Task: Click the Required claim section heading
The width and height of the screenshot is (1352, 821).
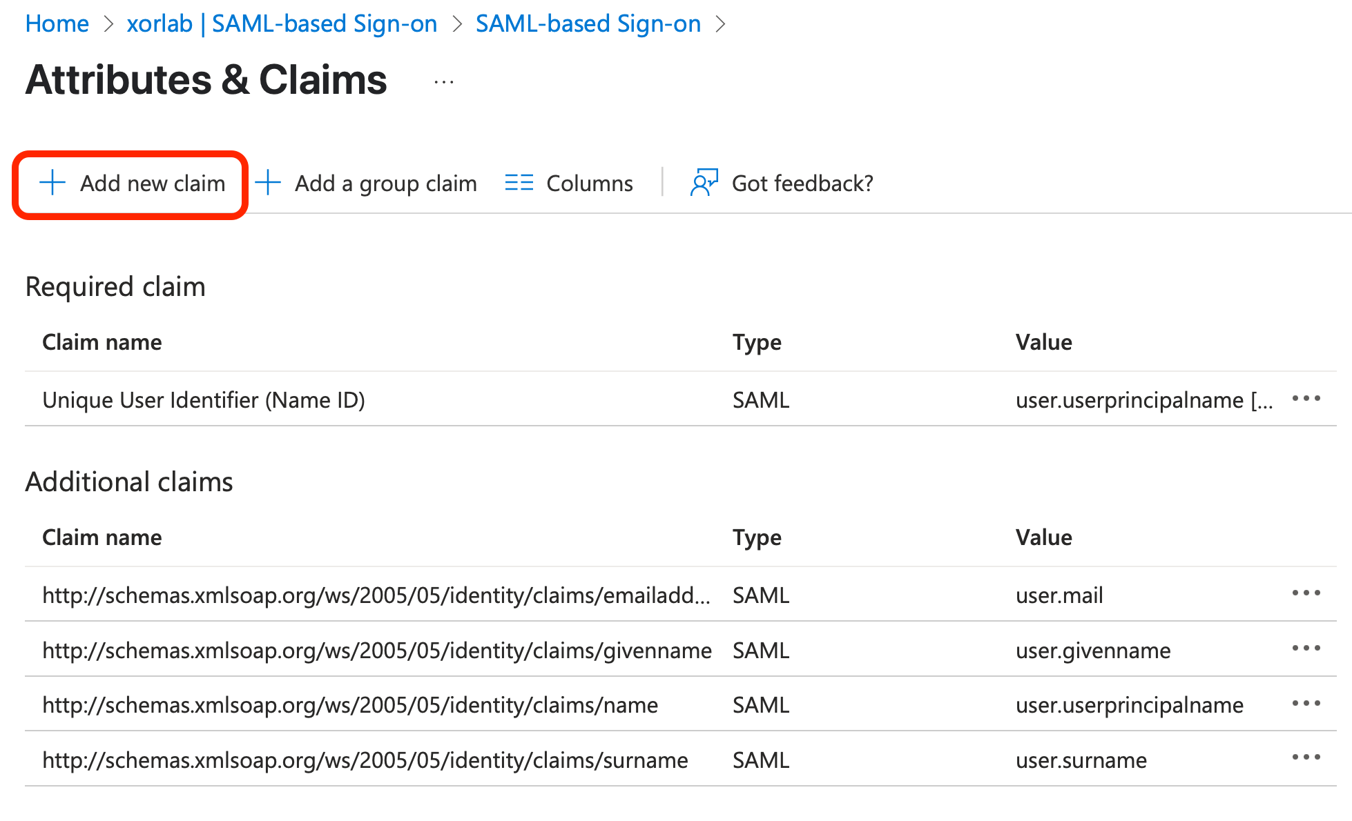Action: tap(115, 287)
